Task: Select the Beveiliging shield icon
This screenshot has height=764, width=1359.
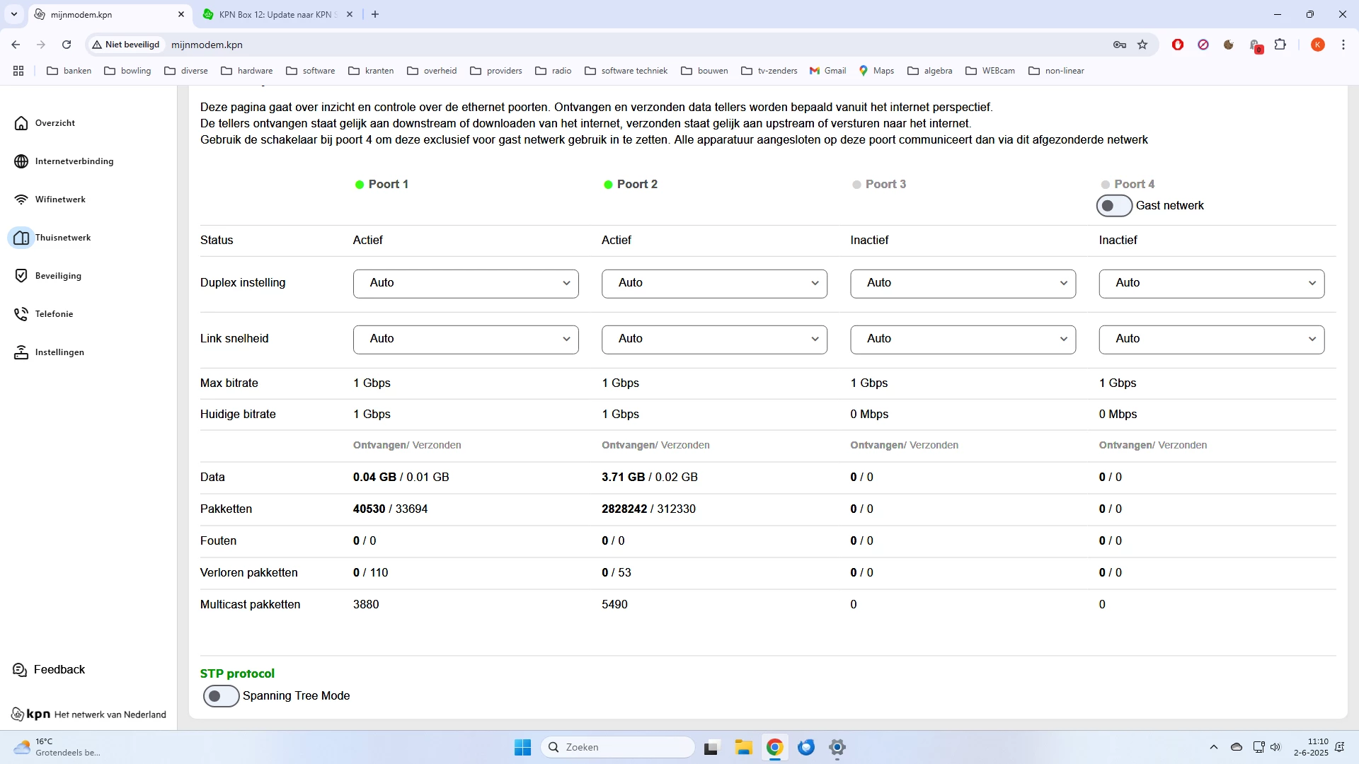Action: pyautogui.click(x=21, y=276)
